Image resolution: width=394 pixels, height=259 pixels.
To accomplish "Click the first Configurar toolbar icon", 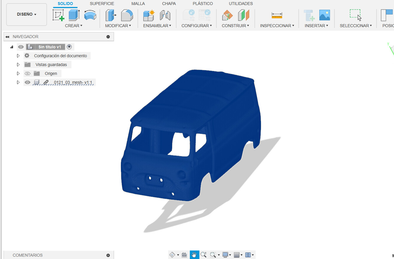I will (x=188, y=15).
